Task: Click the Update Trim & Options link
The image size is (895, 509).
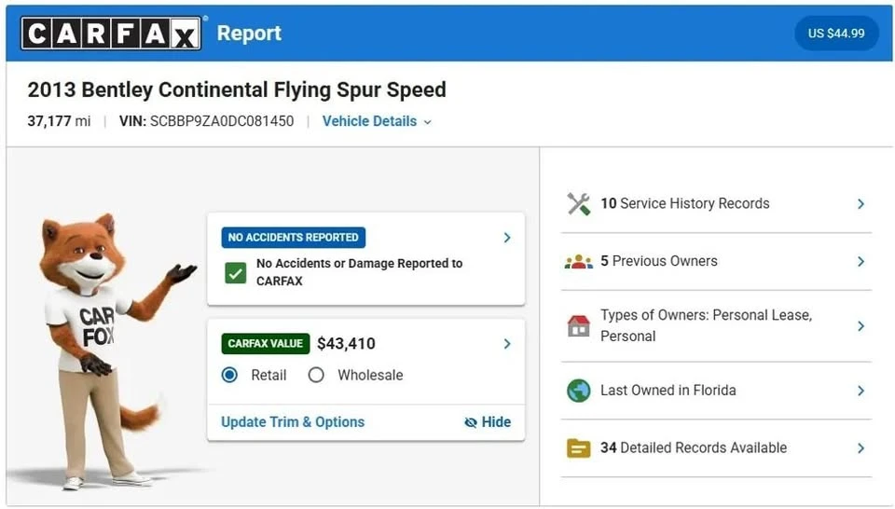Action: [293, 421]
